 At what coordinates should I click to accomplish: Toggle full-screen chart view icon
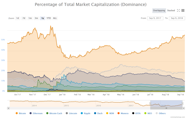(178, 10)
